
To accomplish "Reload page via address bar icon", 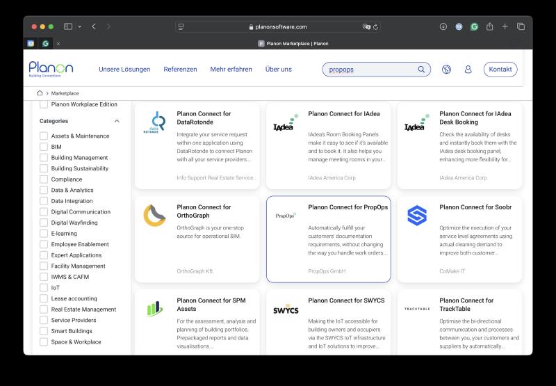I will 376,26.
